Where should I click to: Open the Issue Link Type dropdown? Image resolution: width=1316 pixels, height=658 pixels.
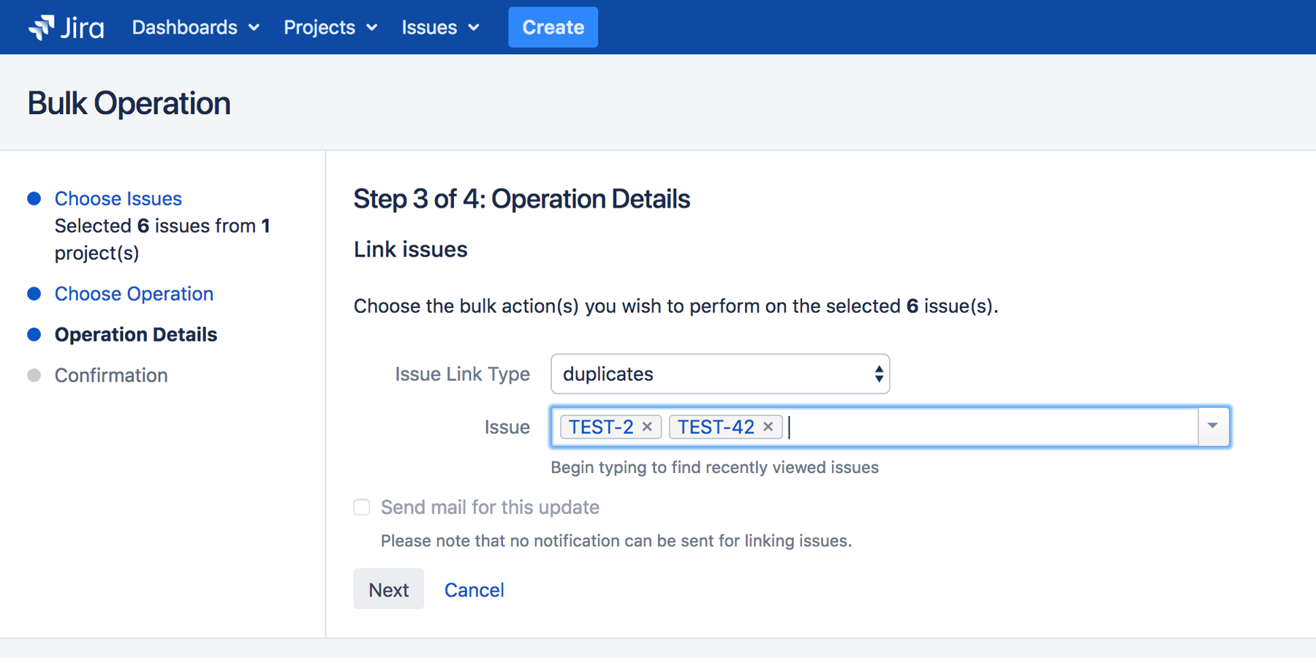719,374
